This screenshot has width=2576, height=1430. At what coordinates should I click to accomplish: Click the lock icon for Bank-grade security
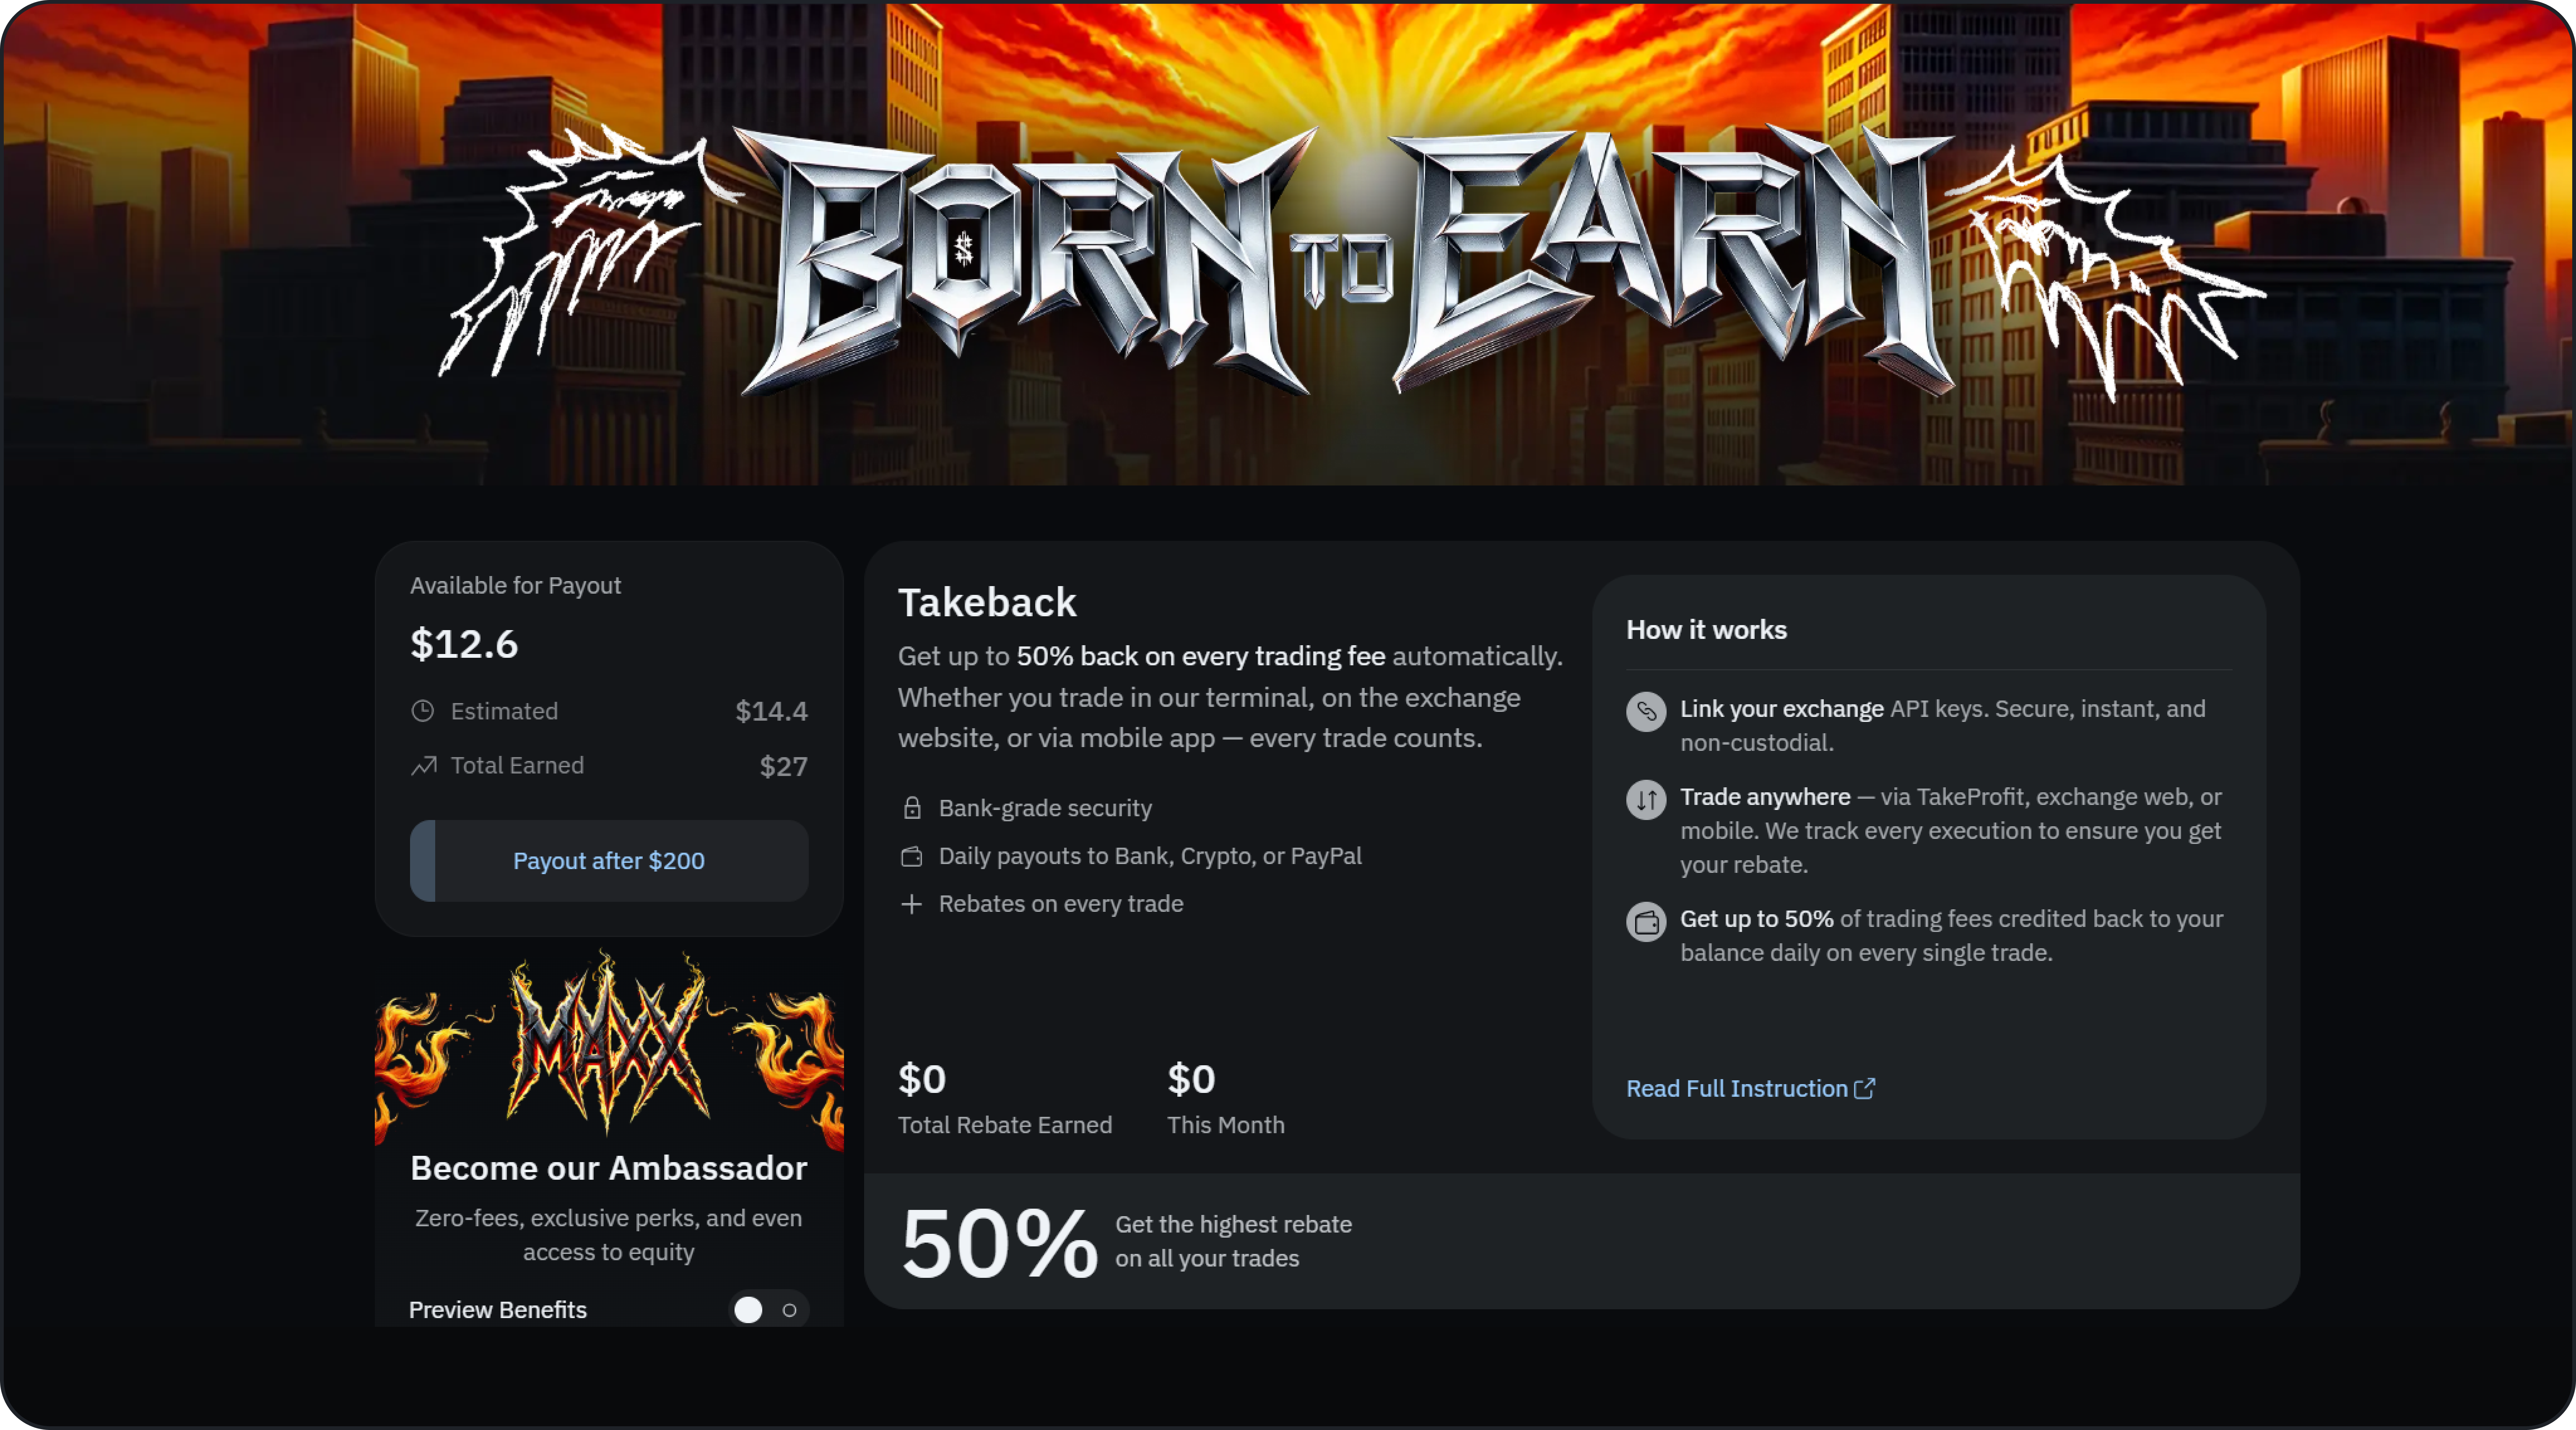912,808
